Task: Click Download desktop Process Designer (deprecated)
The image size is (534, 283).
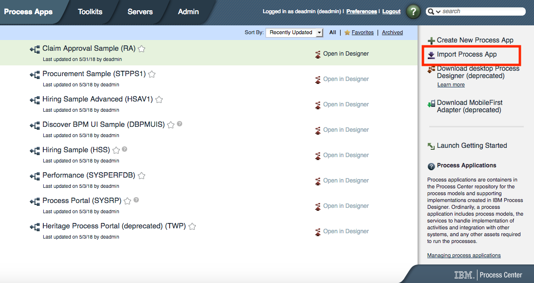Action: point(478,72)
